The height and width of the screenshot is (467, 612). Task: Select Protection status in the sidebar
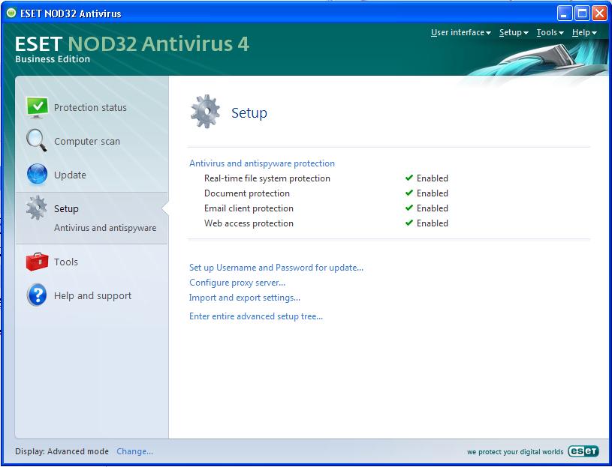pyautogui.click(x=90, y=107)
